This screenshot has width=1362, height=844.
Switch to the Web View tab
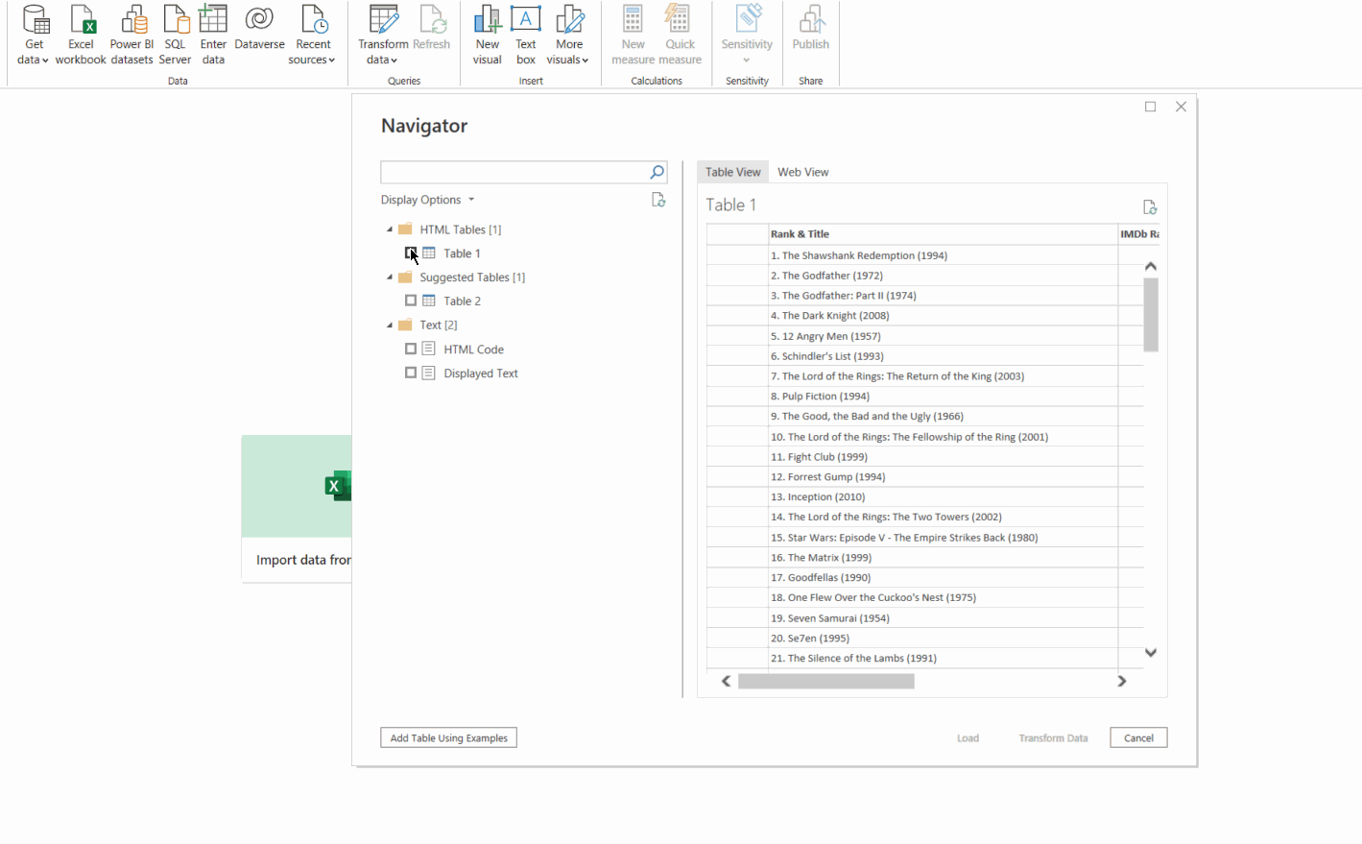803,172
